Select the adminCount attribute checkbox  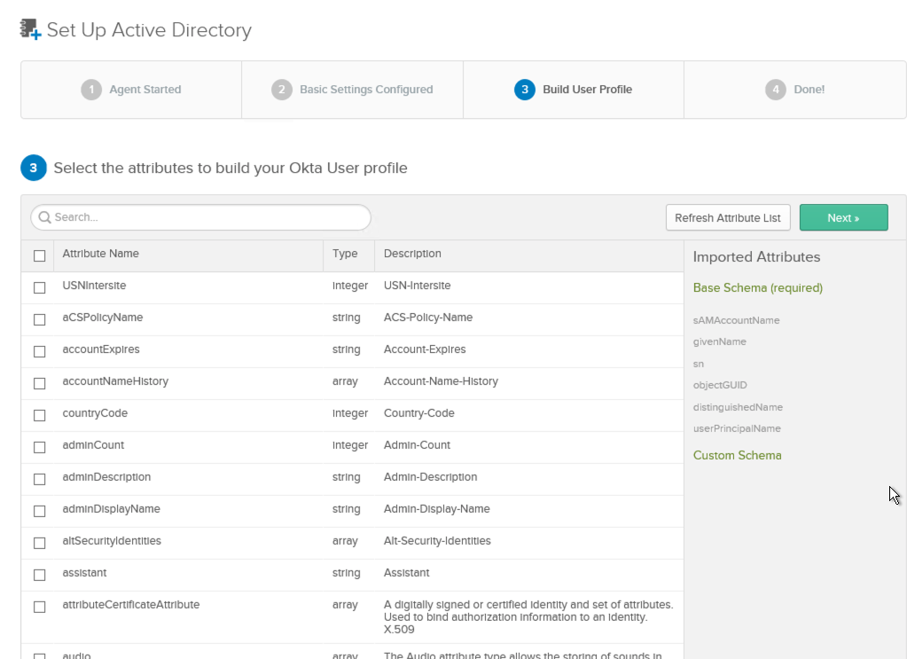(x=39, y=447)
